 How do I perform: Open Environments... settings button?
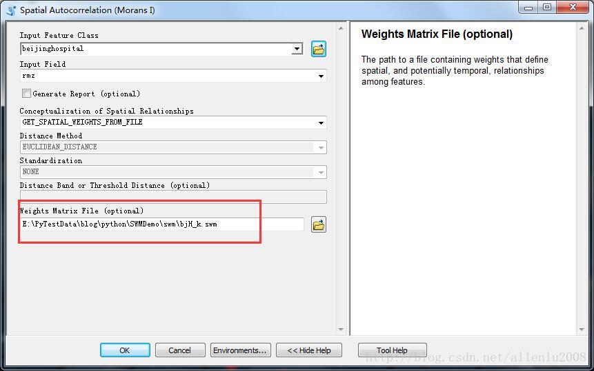coord(241,350)
